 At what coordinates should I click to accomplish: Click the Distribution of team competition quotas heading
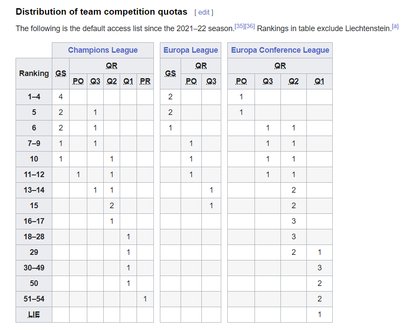(x=101, y=12)
